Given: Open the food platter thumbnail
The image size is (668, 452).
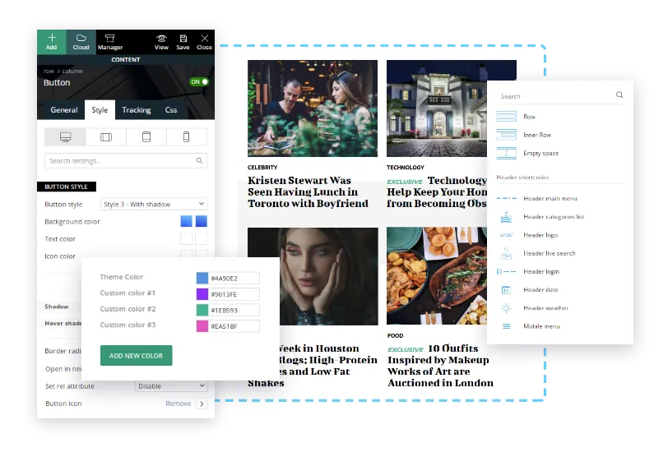Looking at the screenshot, I should click(x=437, y=276).
